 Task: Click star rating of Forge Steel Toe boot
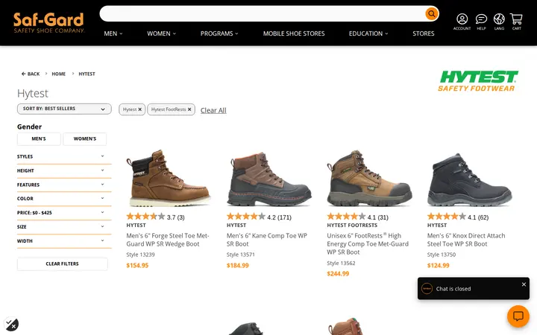pyautogui.click(x=145, y=217)
